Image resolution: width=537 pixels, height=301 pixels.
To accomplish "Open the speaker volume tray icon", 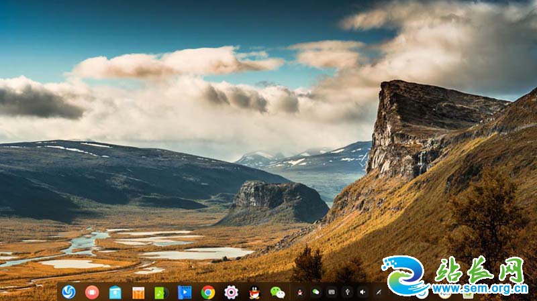I will click(x=362, y=292).
